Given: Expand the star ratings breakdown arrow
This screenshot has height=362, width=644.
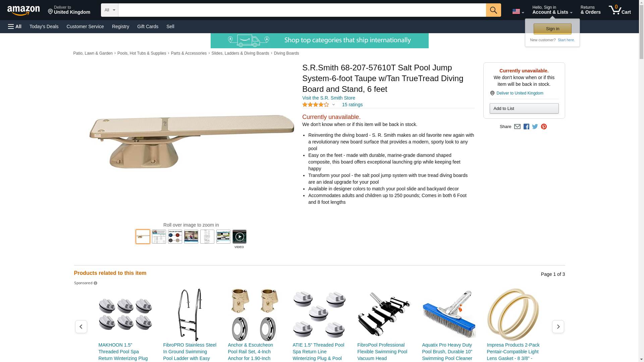Looking at the screenshot, I should [x=333, y=105].
